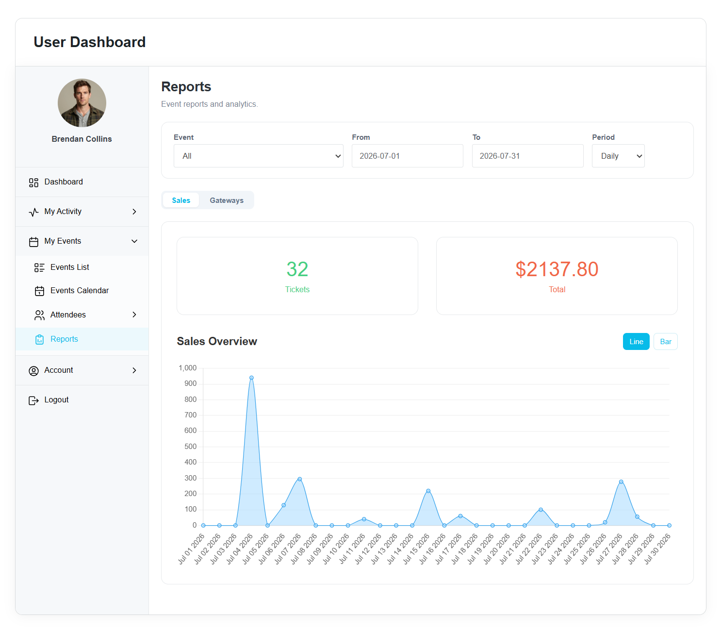Switch chart to Line view
This screenshot has height=631, width=721.
click(x=636, y=342)
